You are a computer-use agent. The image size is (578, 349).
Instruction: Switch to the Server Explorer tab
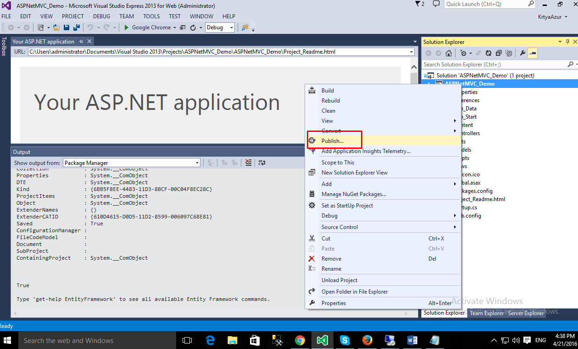tap(526, 313)
